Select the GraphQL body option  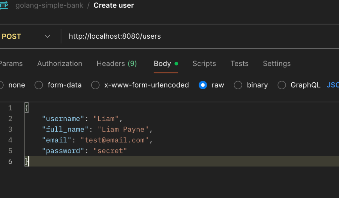pos(282,85)
